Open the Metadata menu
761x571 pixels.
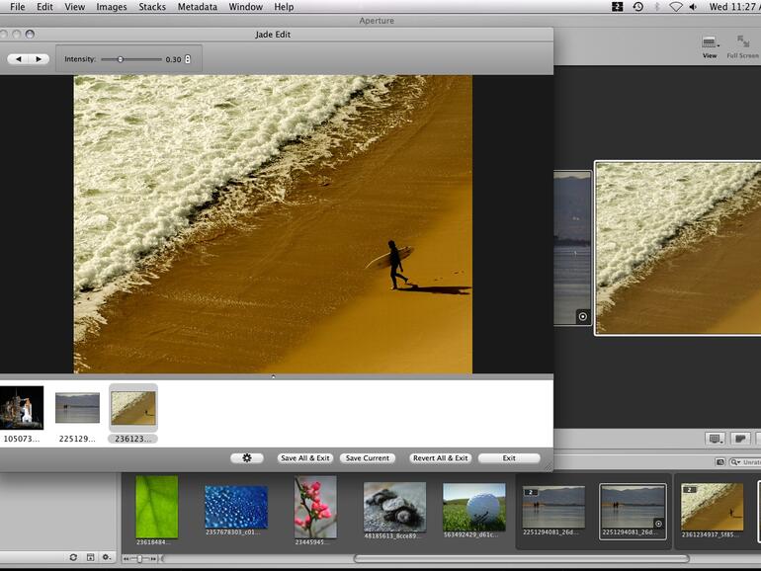click(x=197, y=7)
